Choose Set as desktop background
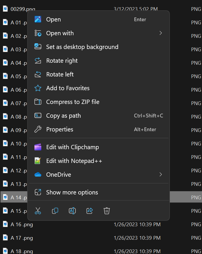202x254 pixels. pyautogui.click(x=82, y=47)
